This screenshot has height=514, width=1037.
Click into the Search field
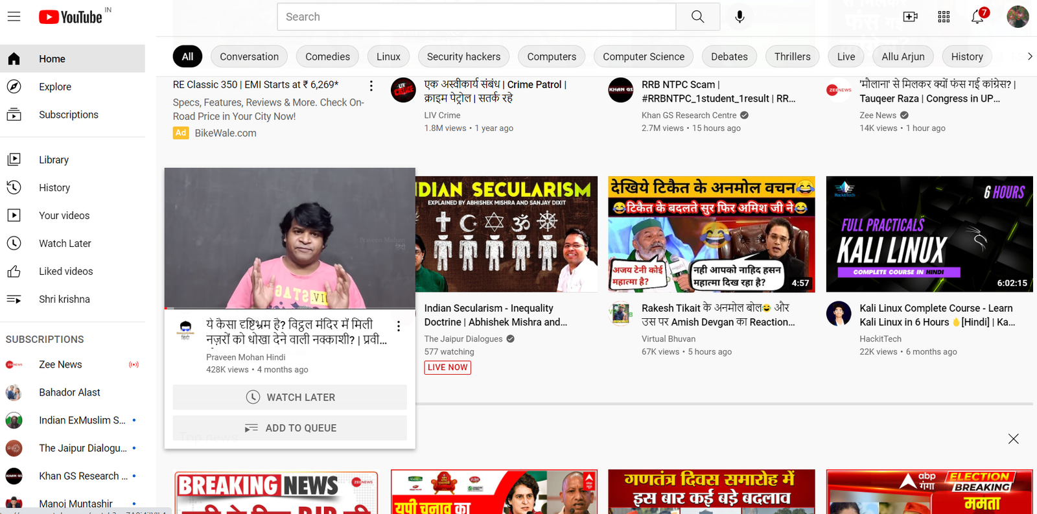pyautogui.click(x=476, y=17)
